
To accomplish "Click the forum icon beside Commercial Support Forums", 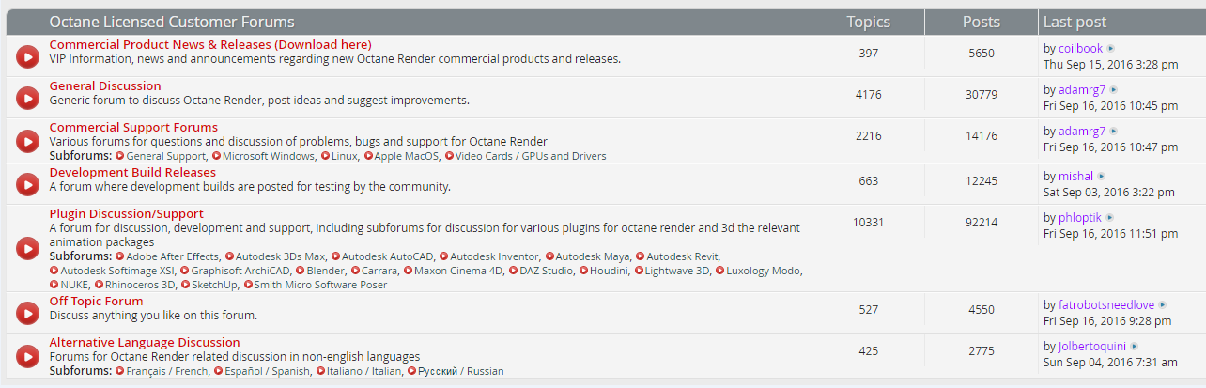I will [27, 139].
